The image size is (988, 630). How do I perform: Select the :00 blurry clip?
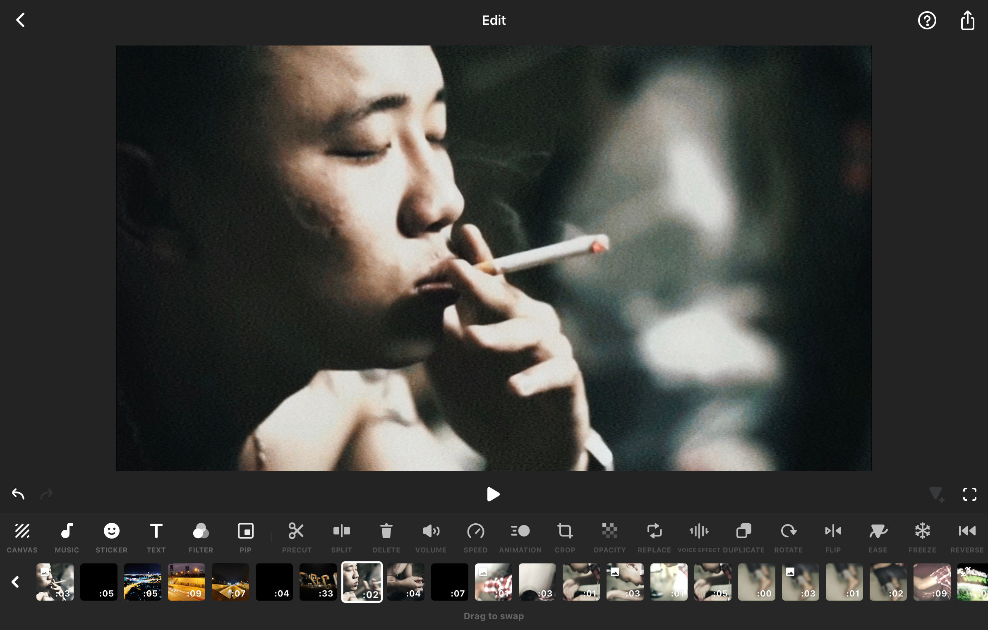(757, 582)
